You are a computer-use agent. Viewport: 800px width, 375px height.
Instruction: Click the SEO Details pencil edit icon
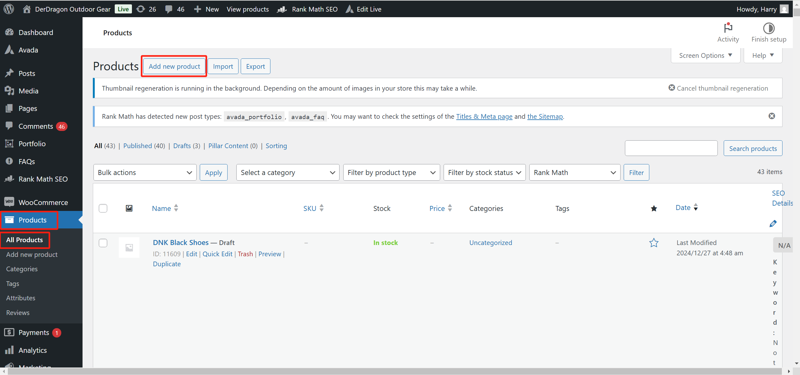coord(773,223)
